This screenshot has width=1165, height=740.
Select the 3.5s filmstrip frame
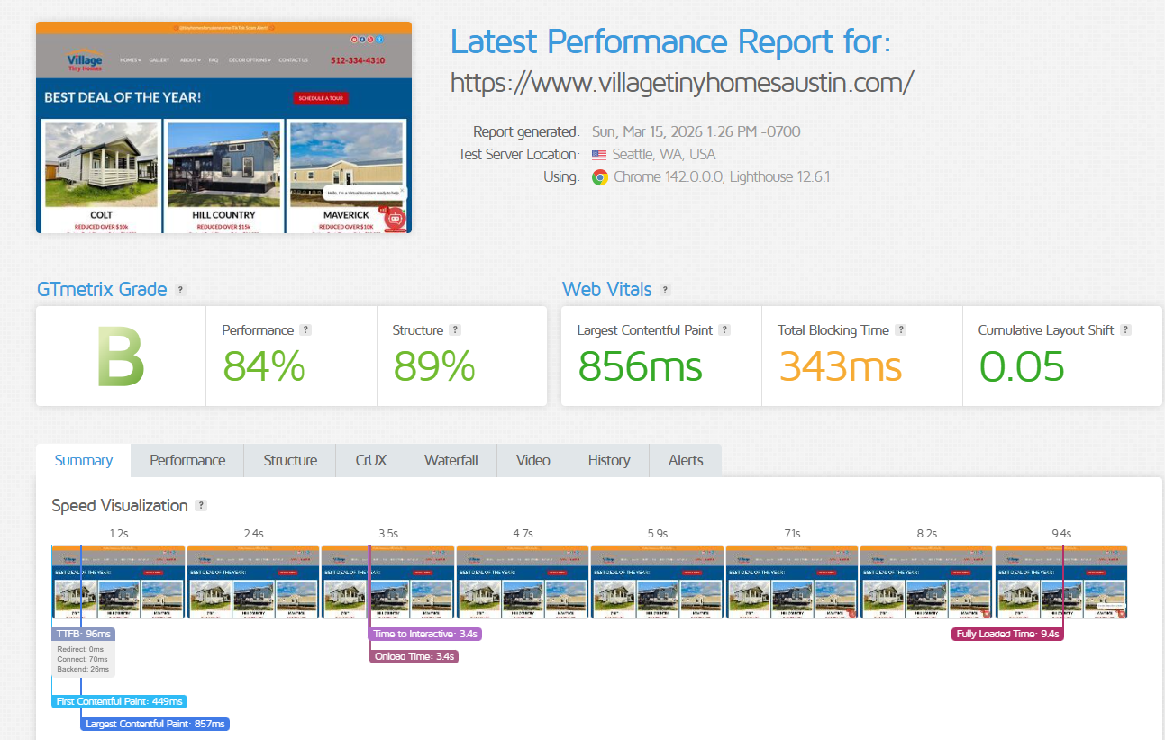click(388, 582)
